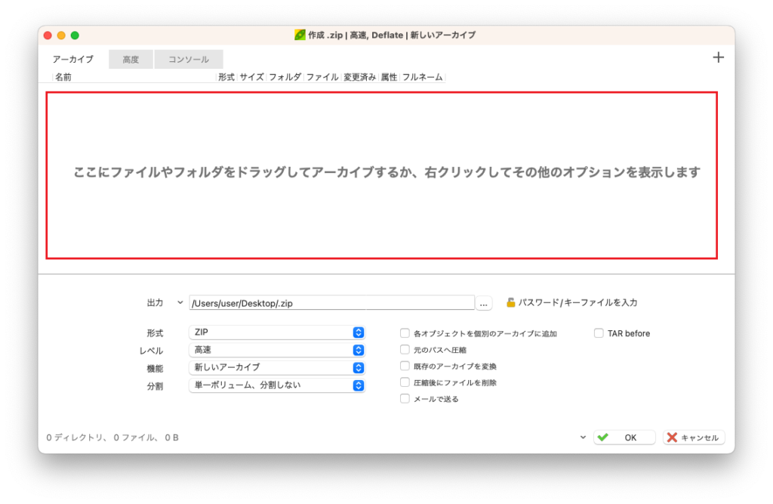The height and width of the screenshot is (504, 773).
Task: Open the 分割 単一ボリューム dropdown
Action: [276, 385]
